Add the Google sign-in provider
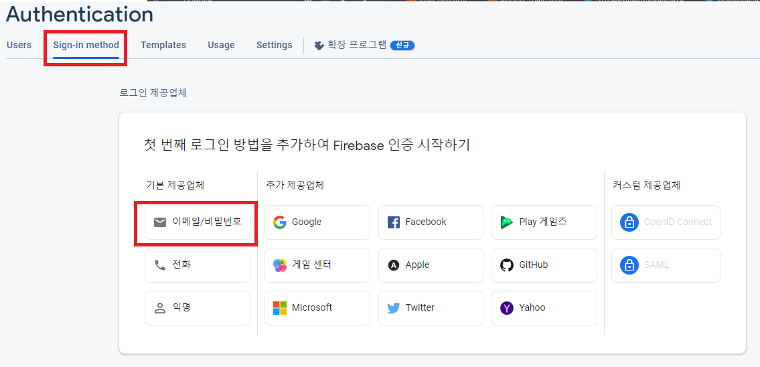 pyautogui.click(x=317, y=222)
